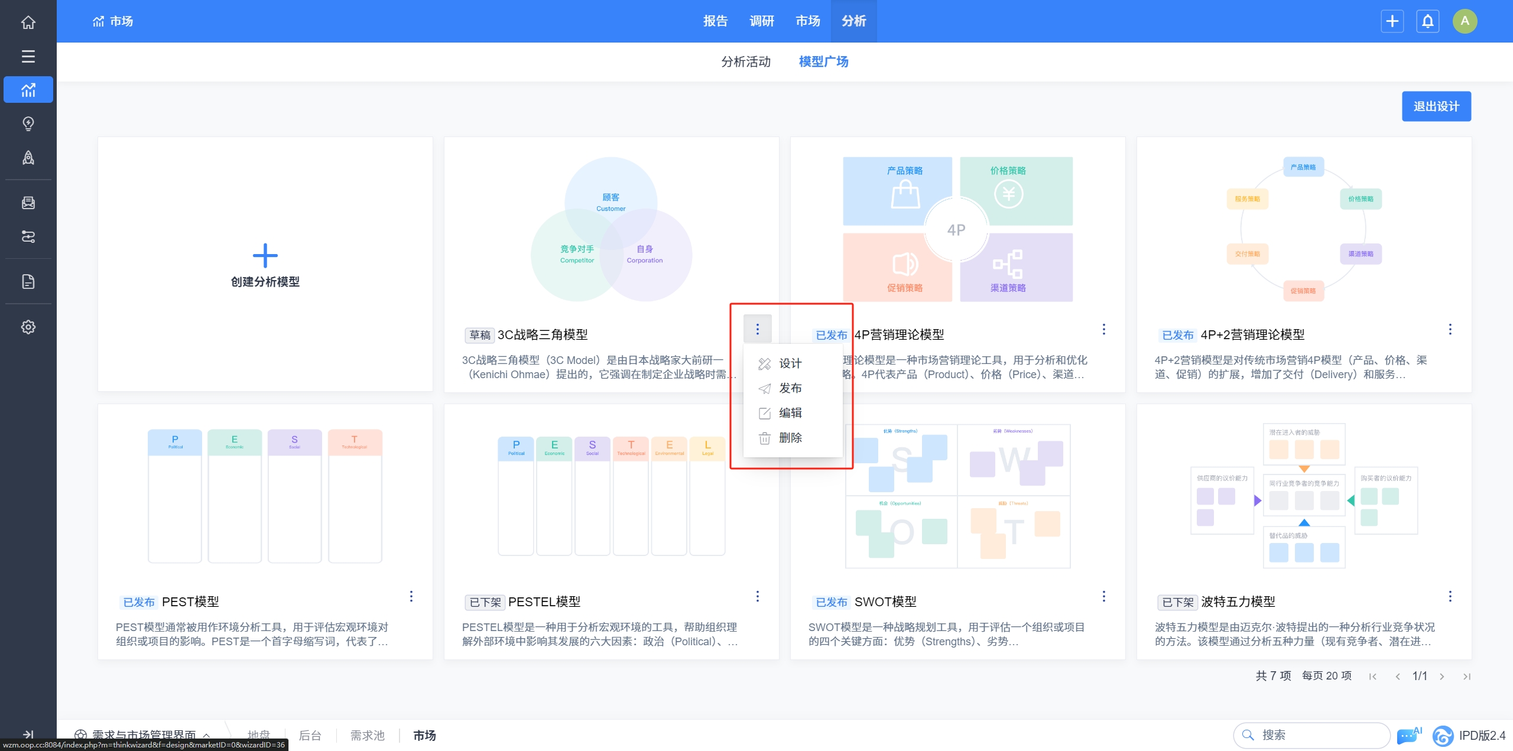
Task: Switch to the 分析活动 tab
Action: [x=745, y=61]
